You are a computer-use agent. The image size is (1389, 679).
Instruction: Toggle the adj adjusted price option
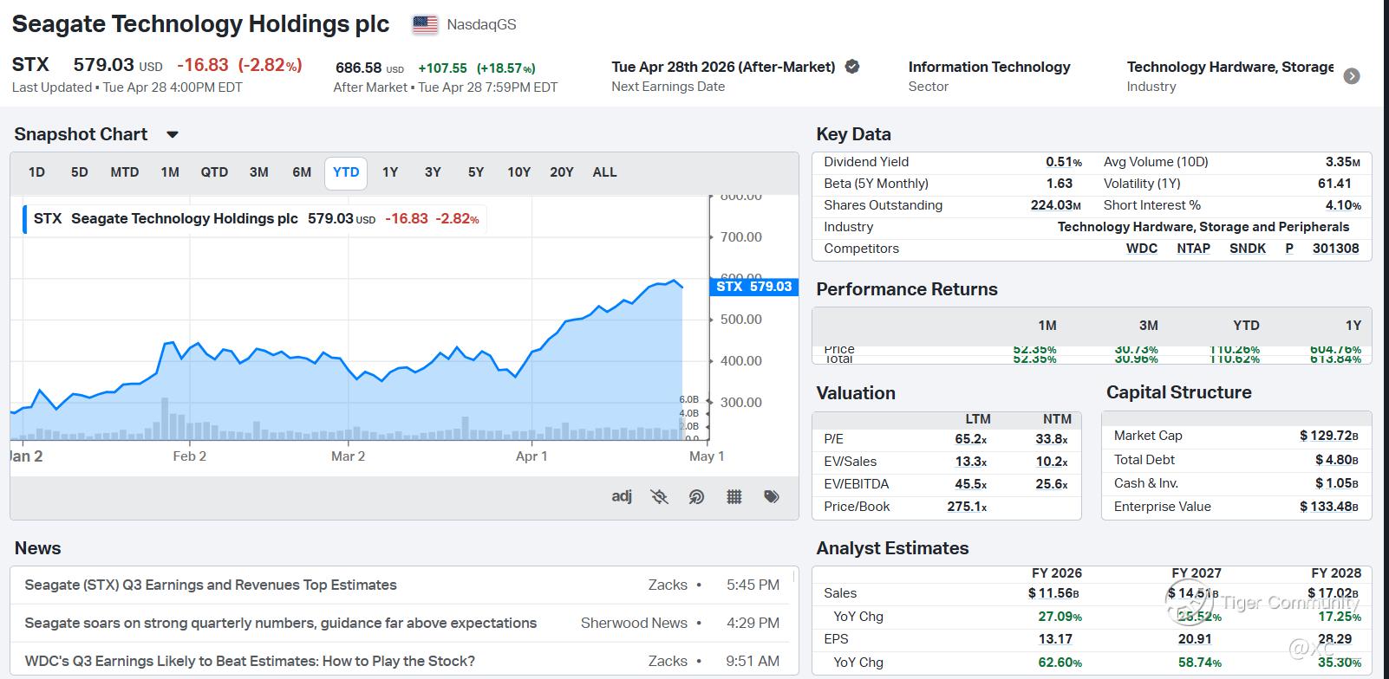pyautogui.click(x=622, y=496)
